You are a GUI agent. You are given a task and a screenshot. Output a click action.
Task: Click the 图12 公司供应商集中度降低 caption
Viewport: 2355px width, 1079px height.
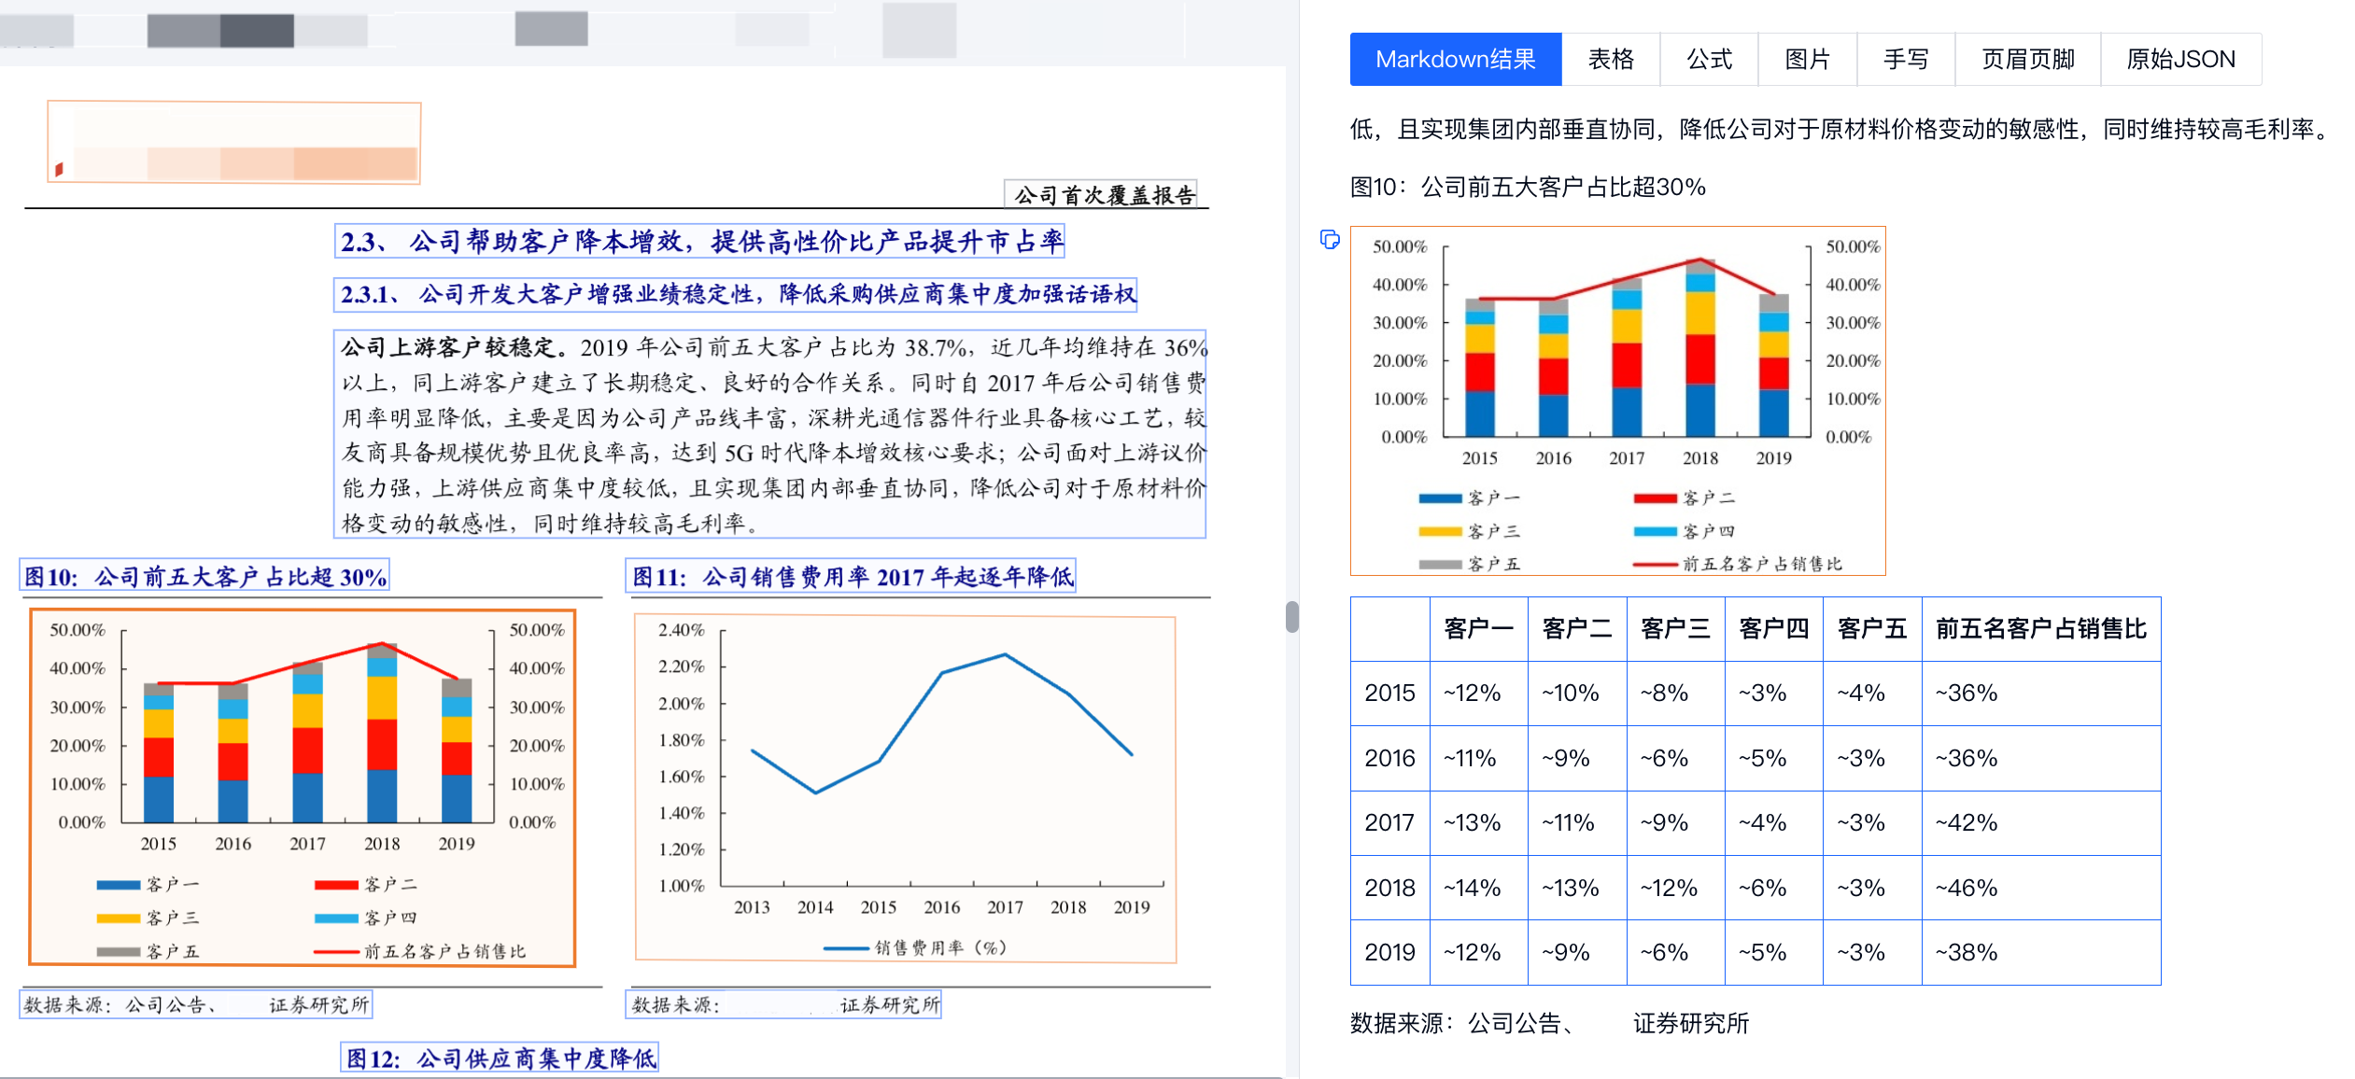click(x=500, y=1058)
